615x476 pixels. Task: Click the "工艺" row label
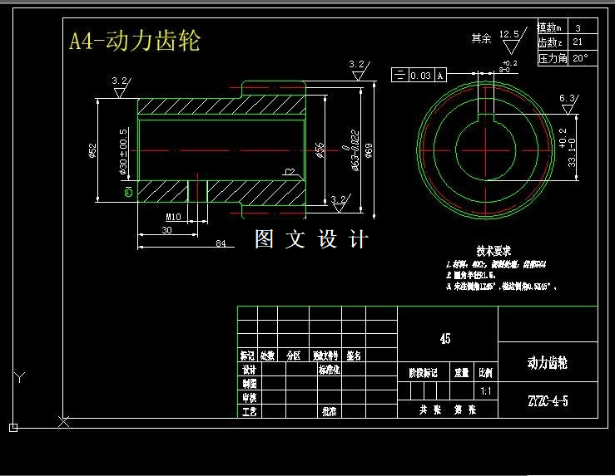point(249,411)
